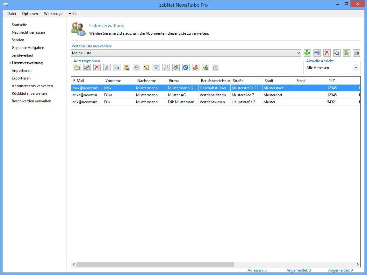The image size is (367, 275).
Task: Open Nachricht verfassen page
Action: (28, 32)
